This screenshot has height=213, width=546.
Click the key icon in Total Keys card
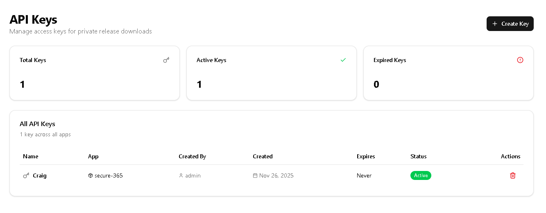pos(166,60)
